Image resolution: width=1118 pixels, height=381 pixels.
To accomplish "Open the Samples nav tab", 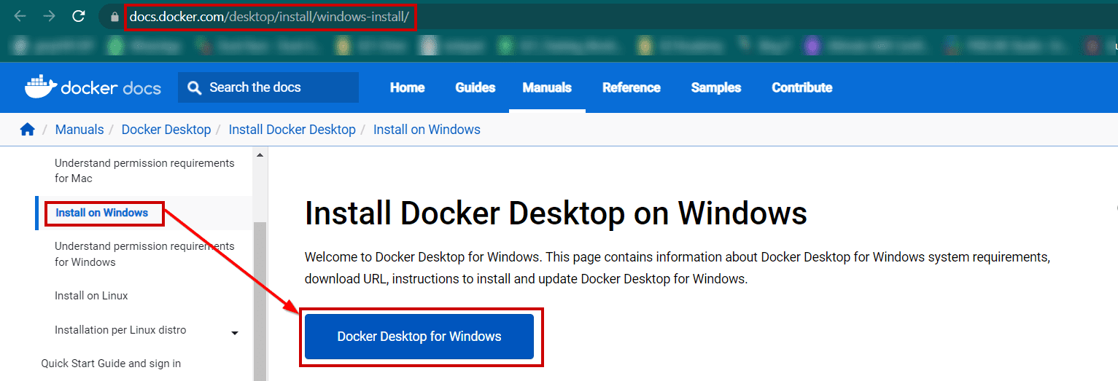I will coord(716,87).
